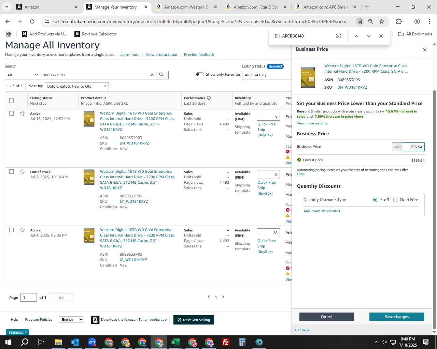
Task: Open the tab search dropdown arrow
Action: 6,7
